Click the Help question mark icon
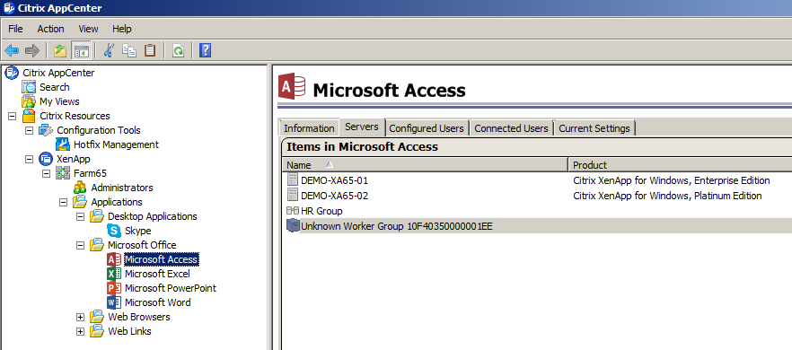This screenshot has width=792, height=350. pyautogui.click(x=205, y=50)
